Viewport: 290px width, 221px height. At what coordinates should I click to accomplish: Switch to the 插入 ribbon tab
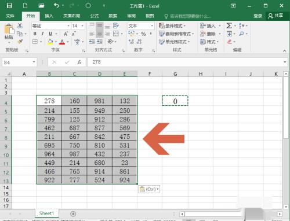[49, 16]
